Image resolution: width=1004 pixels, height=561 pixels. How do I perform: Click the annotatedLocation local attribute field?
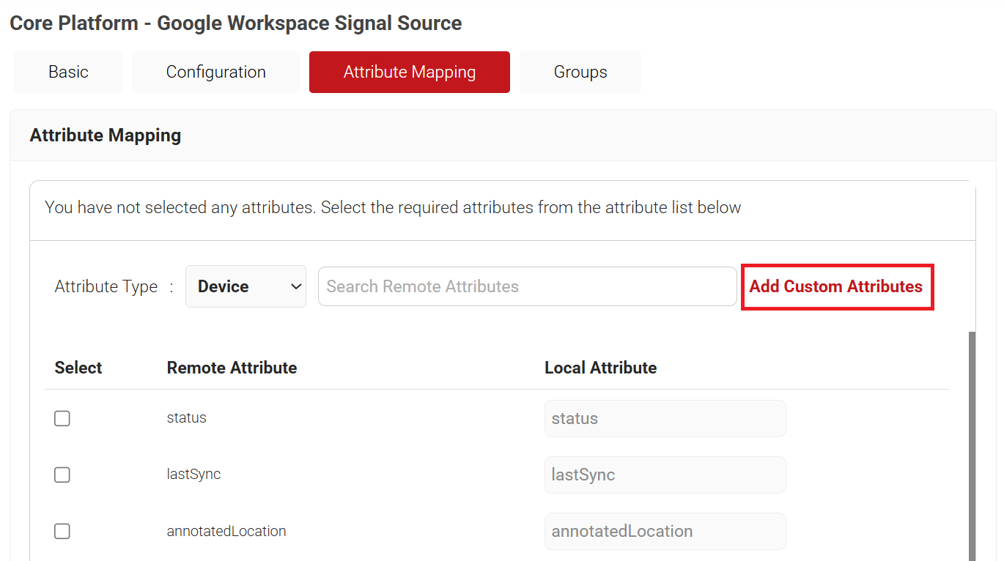pos(664,531)
